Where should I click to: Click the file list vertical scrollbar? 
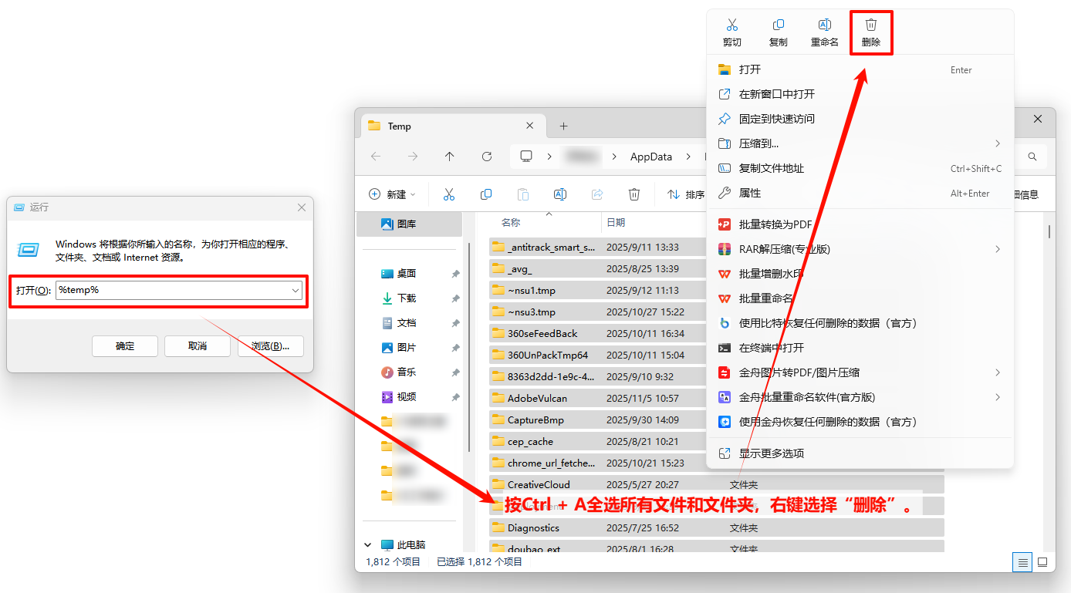(1049, 231)
